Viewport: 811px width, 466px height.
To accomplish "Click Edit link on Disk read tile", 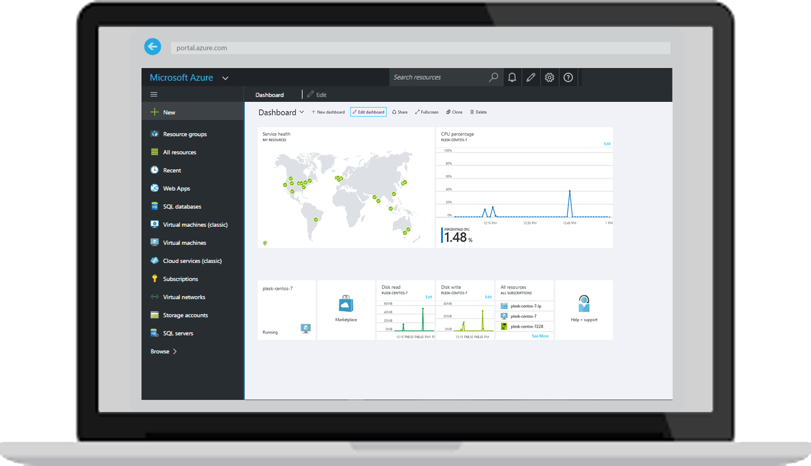I will (x=429, y=297).
